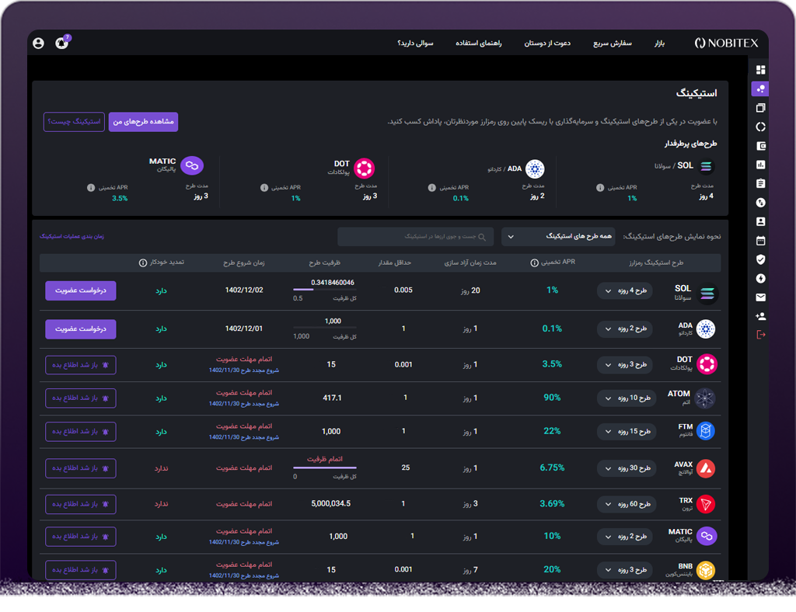The height and width of the screenshot is (612, 796).
Task: Expand DOT row plan dropdown طرح 3 روزه
Action: pos(624,364)
